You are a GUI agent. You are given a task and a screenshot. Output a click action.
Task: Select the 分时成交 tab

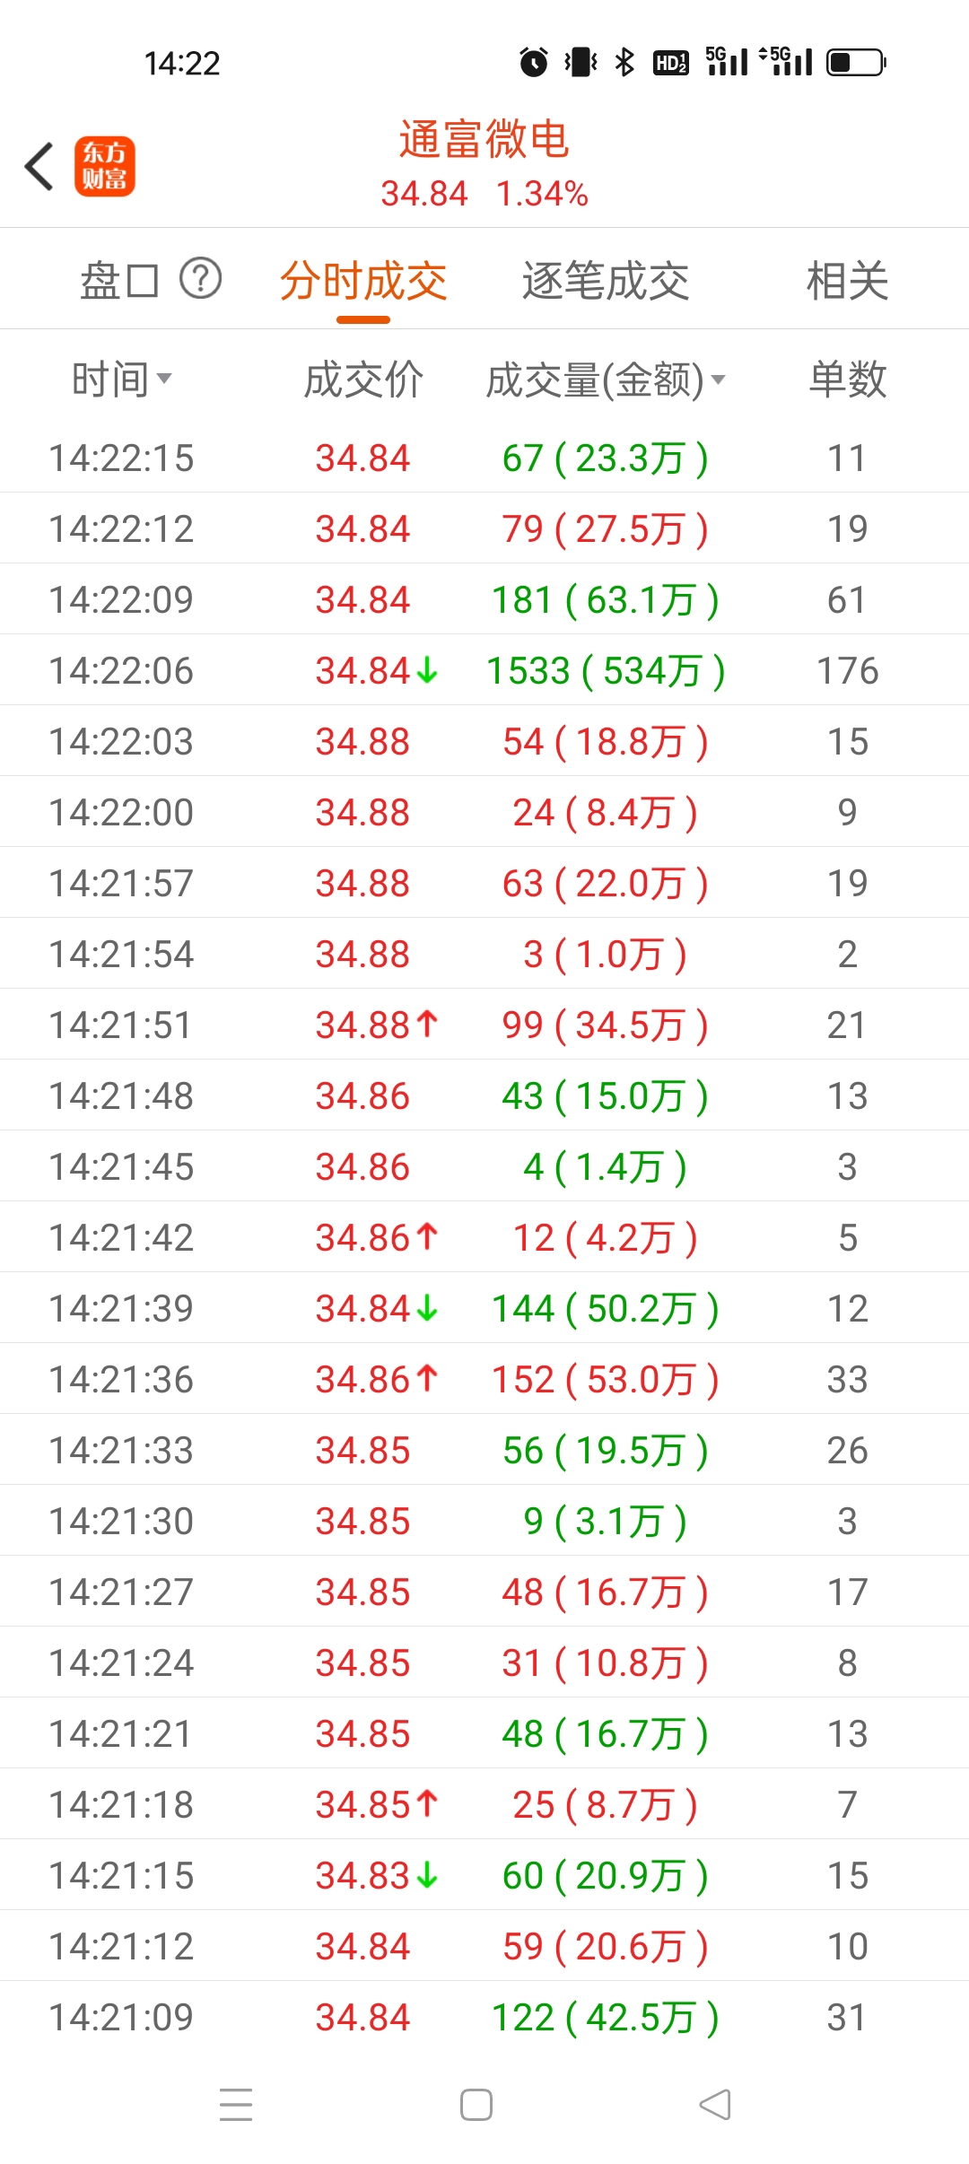(x=363, y=281)
